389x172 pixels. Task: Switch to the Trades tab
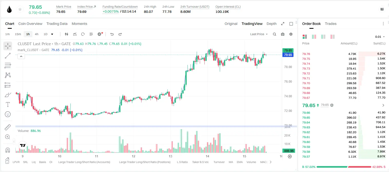[x=331, y=24]
